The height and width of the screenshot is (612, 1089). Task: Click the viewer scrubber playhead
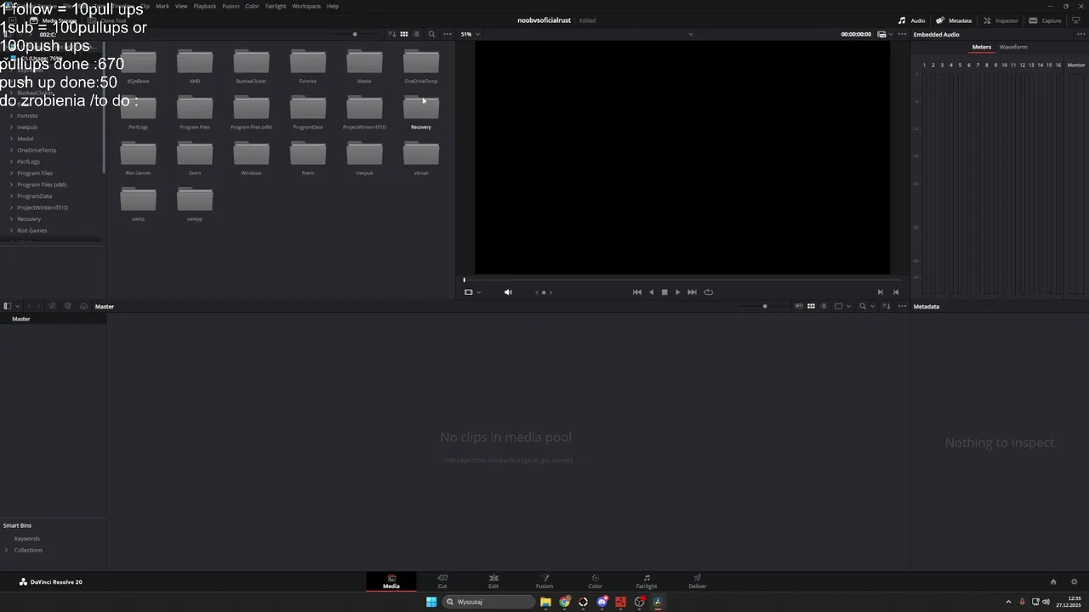[x=465, y=280]
